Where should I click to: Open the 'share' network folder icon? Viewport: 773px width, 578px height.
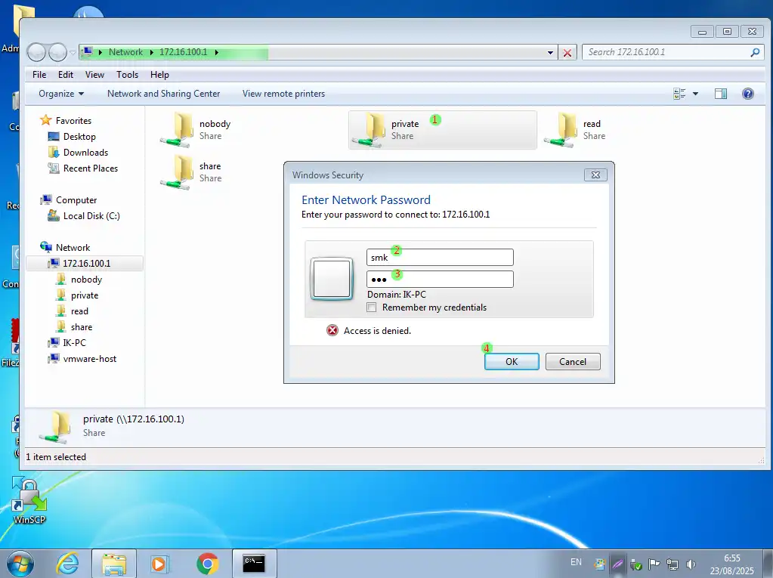(x=178, y=171)
